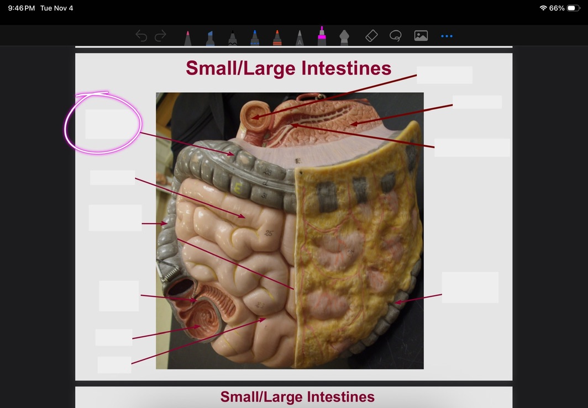The width and height of the screenshot is (588, 408).
Task: Tap the lower-right blank label box
Action: pos(470,287)
